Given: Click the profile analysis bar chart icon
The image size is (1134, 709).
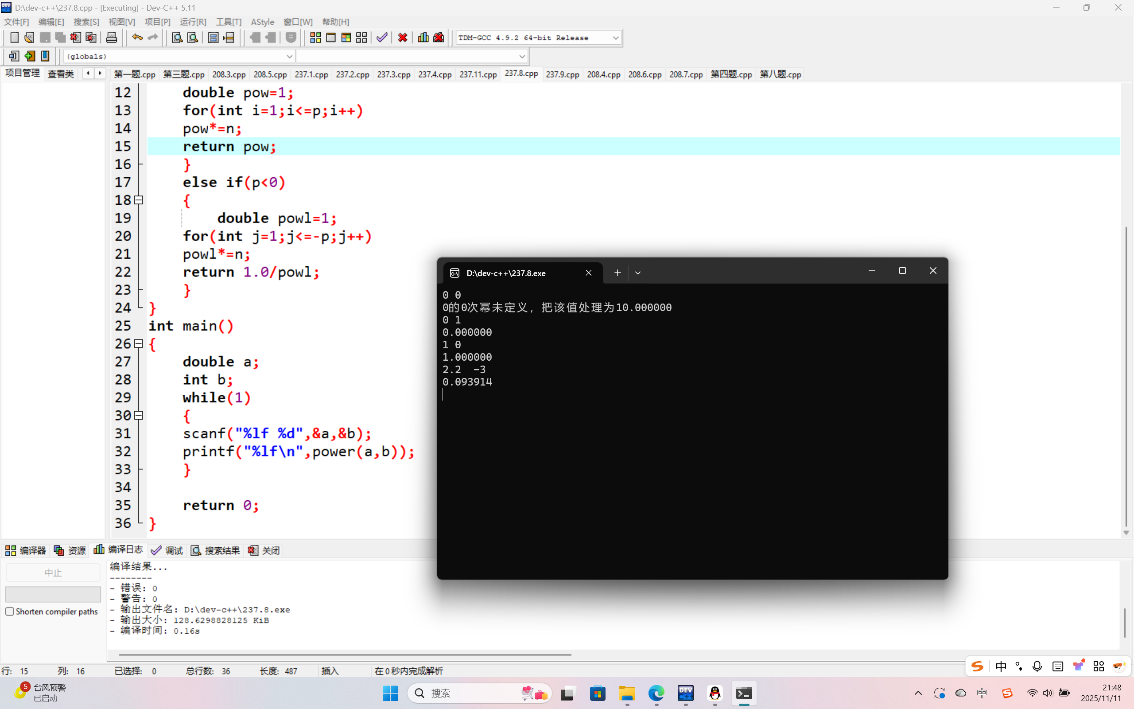Looking at the screenshot, I should coord(423,38).
